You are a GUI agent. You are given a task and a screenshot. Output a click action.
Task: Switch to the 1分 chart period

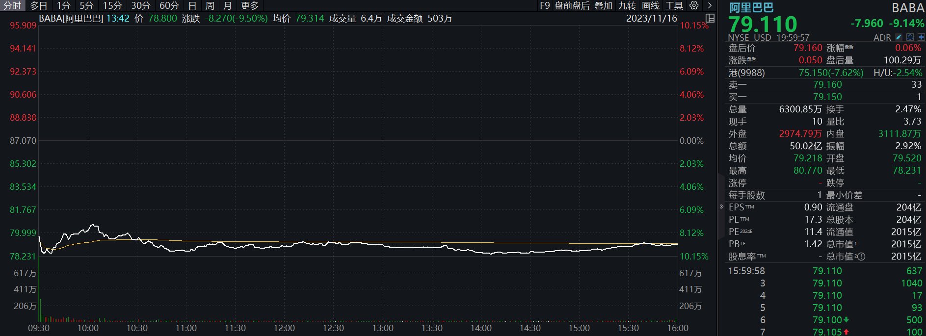coord(63,6)
